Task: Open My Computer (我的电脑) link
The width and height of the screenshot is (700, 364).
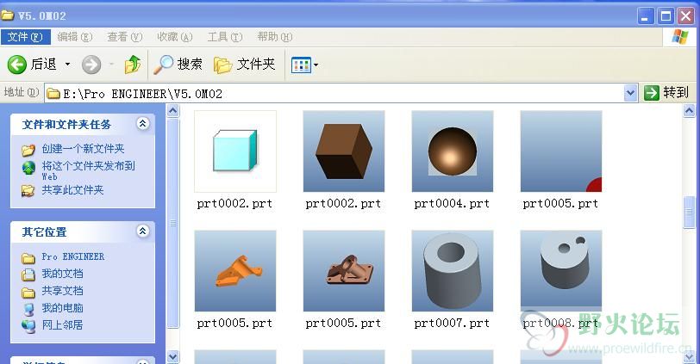Action: (62, 308)
